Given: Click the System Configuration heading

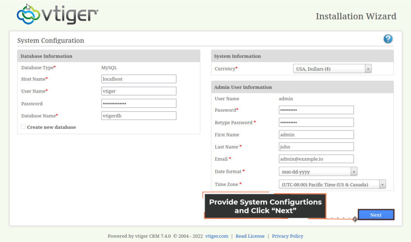Looking at the screenshot, I should click(x=51, y=40).
